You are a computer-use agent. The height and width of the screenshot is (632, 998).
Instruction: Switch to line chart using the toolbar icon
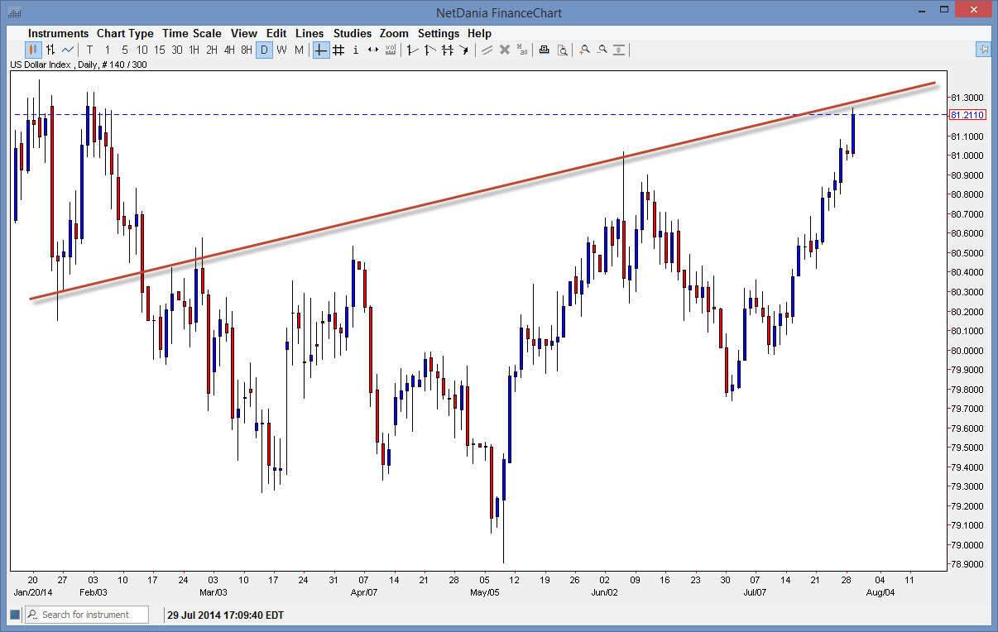[x=67, y=50]
